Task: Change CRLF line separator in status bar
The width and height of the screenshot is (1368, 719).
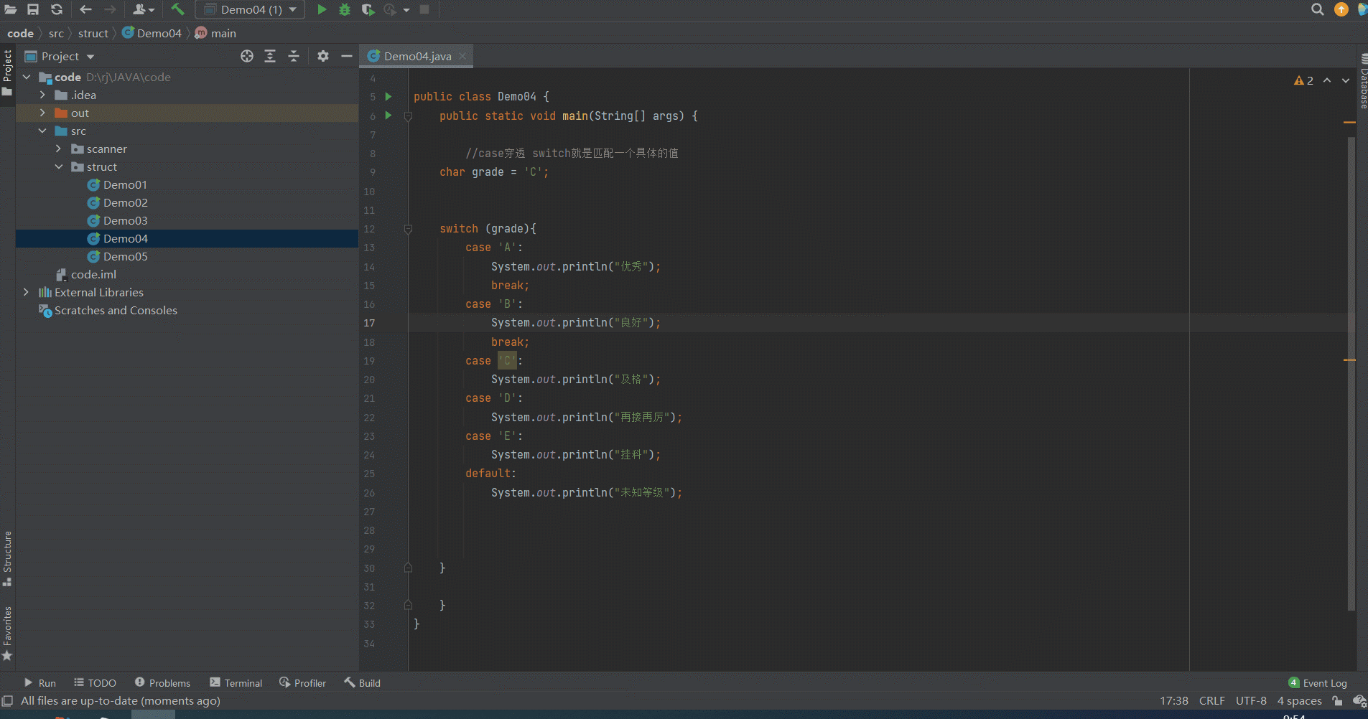Action: pos(1212,701)
